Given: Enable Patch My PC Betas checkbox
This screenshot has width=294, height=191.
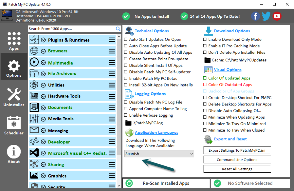Looking at the screenshot, I should point(126,78).
